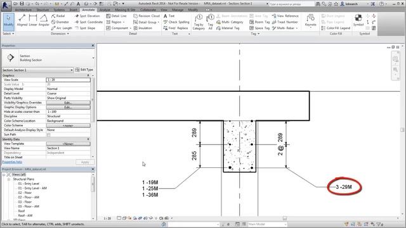This screenshot has height=228, width=406.
Task: Click Tag by Category
Action: point(199,22)
